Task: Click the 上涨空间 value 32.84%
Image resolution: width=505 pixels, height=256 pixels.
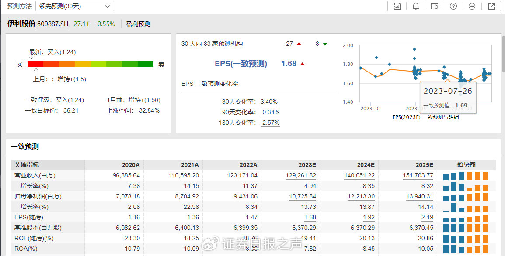Action: click(x=149, y=110)
